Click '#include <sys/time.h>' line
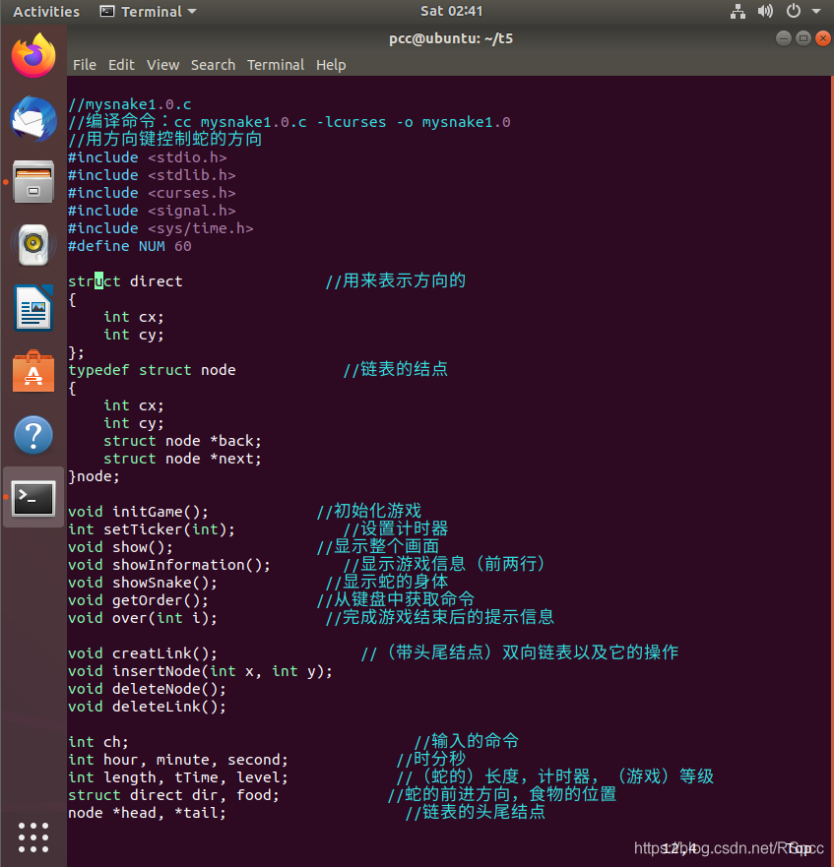834x867 pixels. click(160, 228)
